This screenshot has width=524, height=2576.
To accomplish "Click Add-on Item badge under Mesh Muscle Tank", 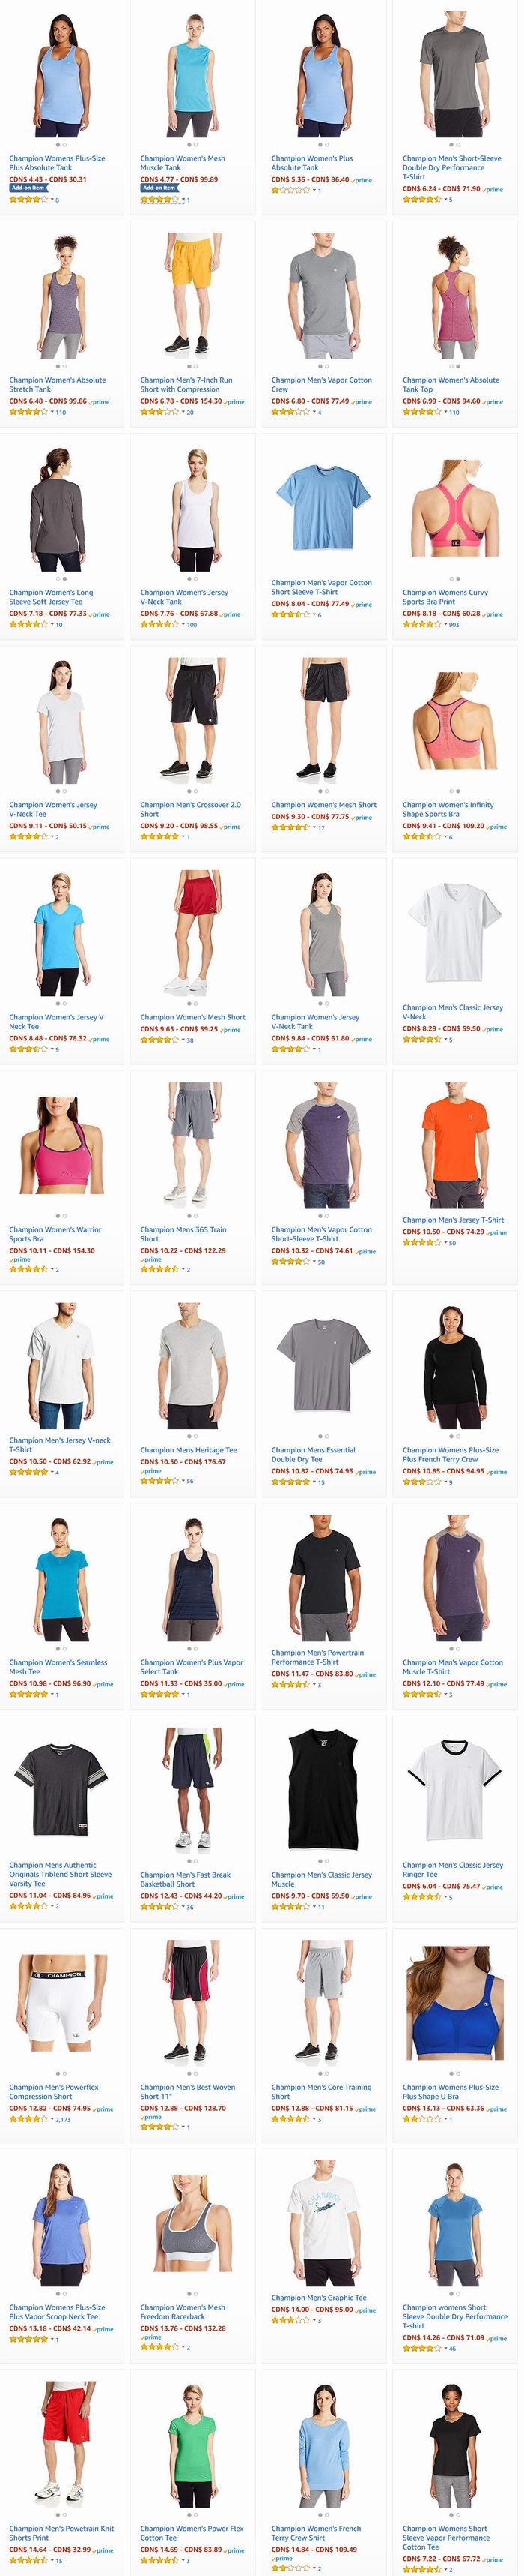I will (159, 188).
